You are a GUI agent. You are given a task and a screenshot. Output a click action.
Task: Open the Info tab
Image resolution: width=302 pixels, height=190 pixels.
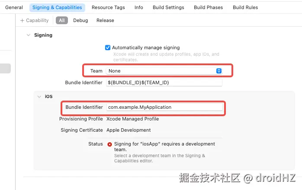pyautogui.click(x=138, y=7)
